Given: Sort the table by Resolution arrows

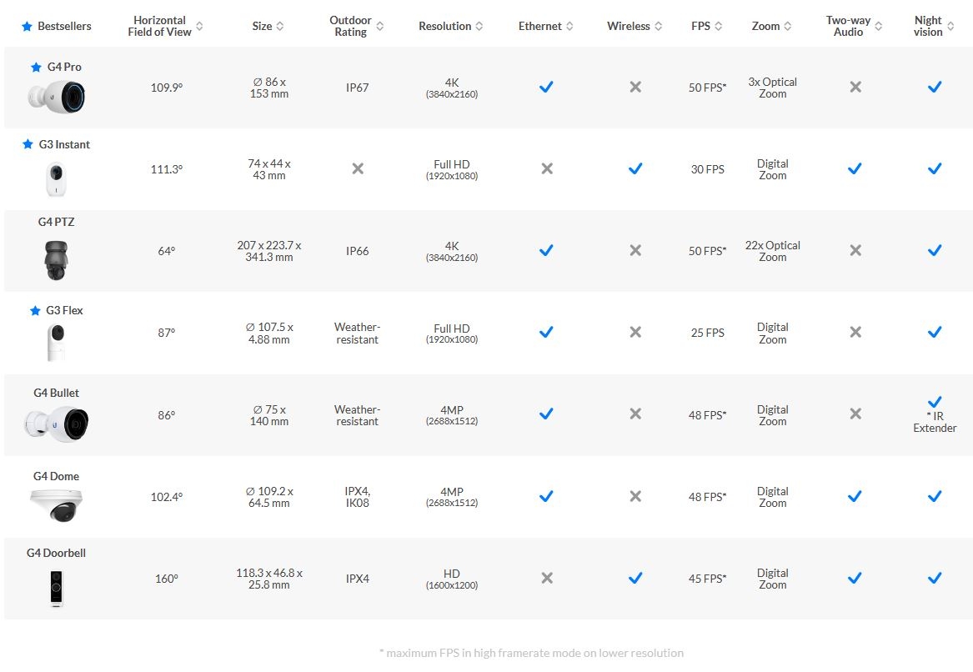Looking at the screenshot, I should pyautogui.click(x=479, y=26).
